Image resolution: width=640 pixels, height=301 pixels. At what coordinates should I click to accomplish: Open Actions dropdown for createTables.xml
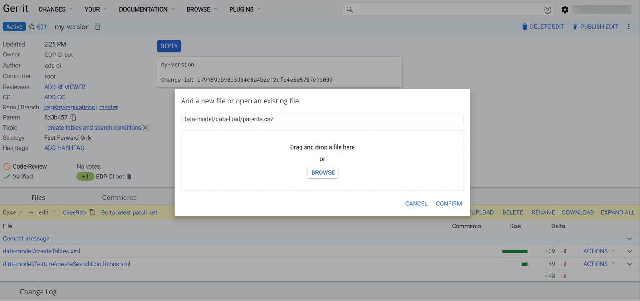pyautogui.click(x=599, y=251)
